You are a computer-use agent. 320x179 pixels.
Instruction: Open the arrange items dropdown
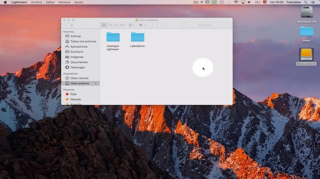tap(132, 25)
